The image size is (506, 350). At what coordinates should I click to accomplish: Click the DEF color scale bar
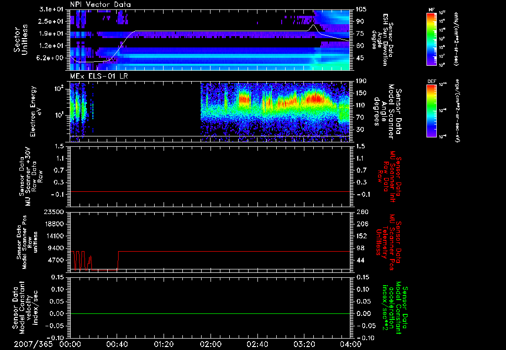pos(431,111)
